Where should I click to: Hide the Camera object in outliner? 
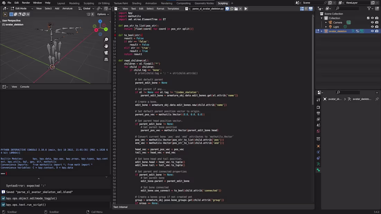[x=372, y=22]
